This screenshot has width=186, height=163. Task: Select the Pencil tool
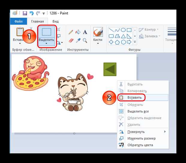pyautogui.click(x=71, y=32)
